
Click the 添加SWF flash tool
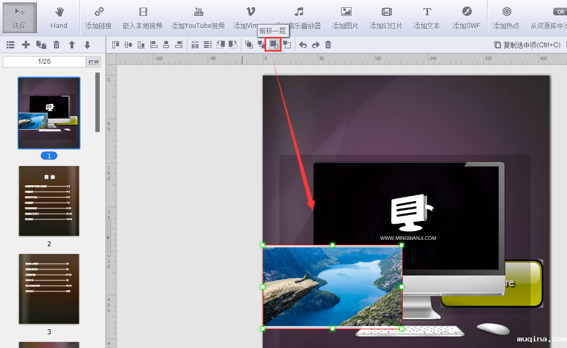click(467, 17)
